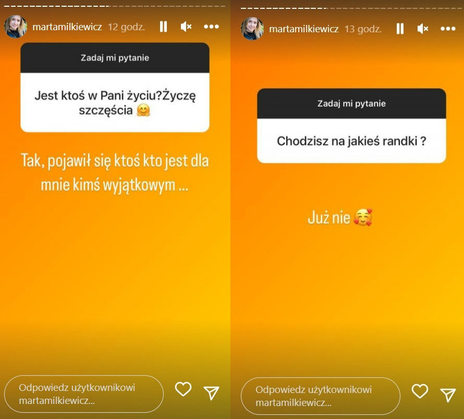Tap the 'Chodzisz na jakieś randki' question sticker

click(351, 126)
